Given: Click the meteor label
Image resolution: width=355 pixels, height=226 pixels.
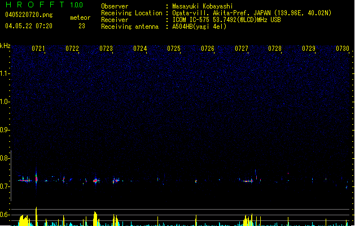Looking at the screenshot, I should 80,18.
